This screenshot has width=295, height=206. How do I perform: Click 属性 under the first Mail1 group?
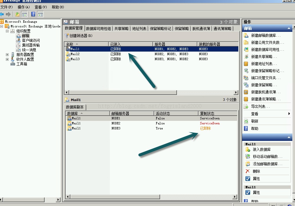256,179
